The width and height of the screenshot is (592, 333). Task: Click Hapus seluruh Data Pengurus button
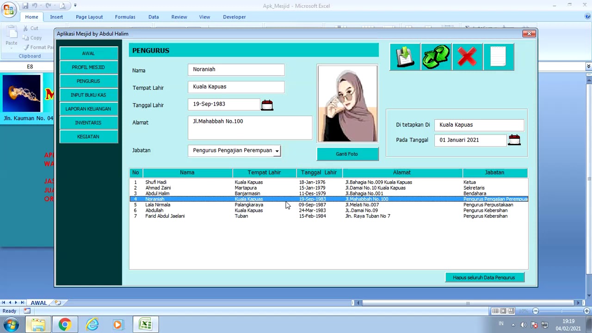pos(484,277)
